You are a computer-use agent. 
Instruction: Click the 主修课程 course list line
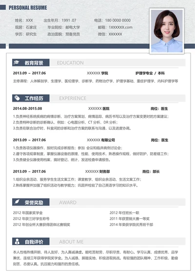click(x=96, y=81)
